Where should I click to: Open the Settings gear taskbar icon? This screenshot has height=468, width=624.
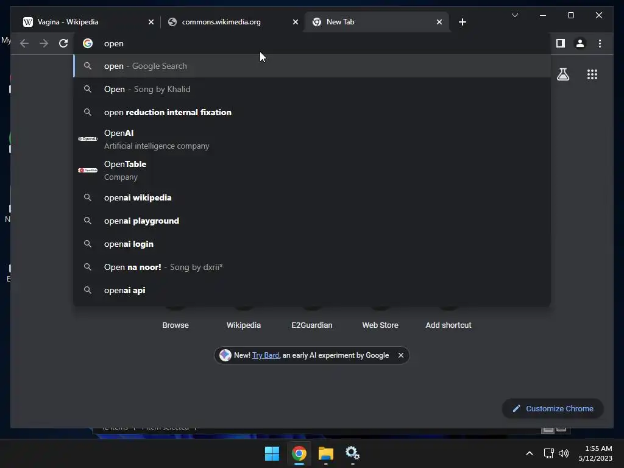click(x=353, y=453)
